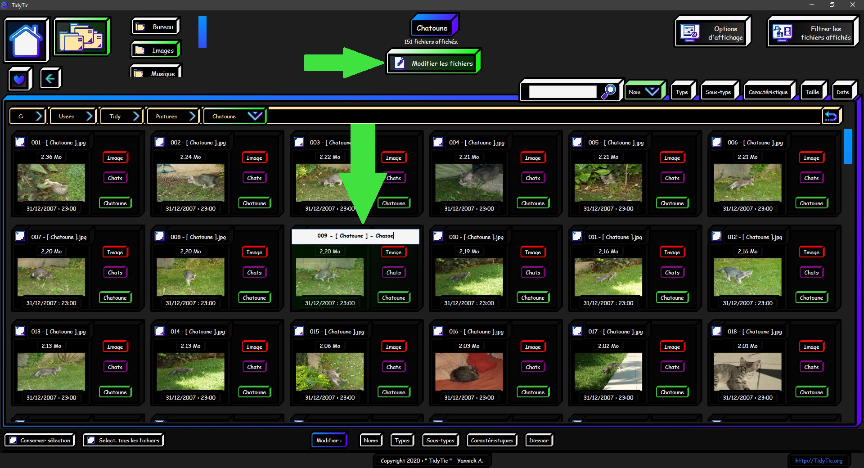Select checkbox of 013 - [ Chatoune ].jpg
This screenshot has height=468, width=864.
20,331
